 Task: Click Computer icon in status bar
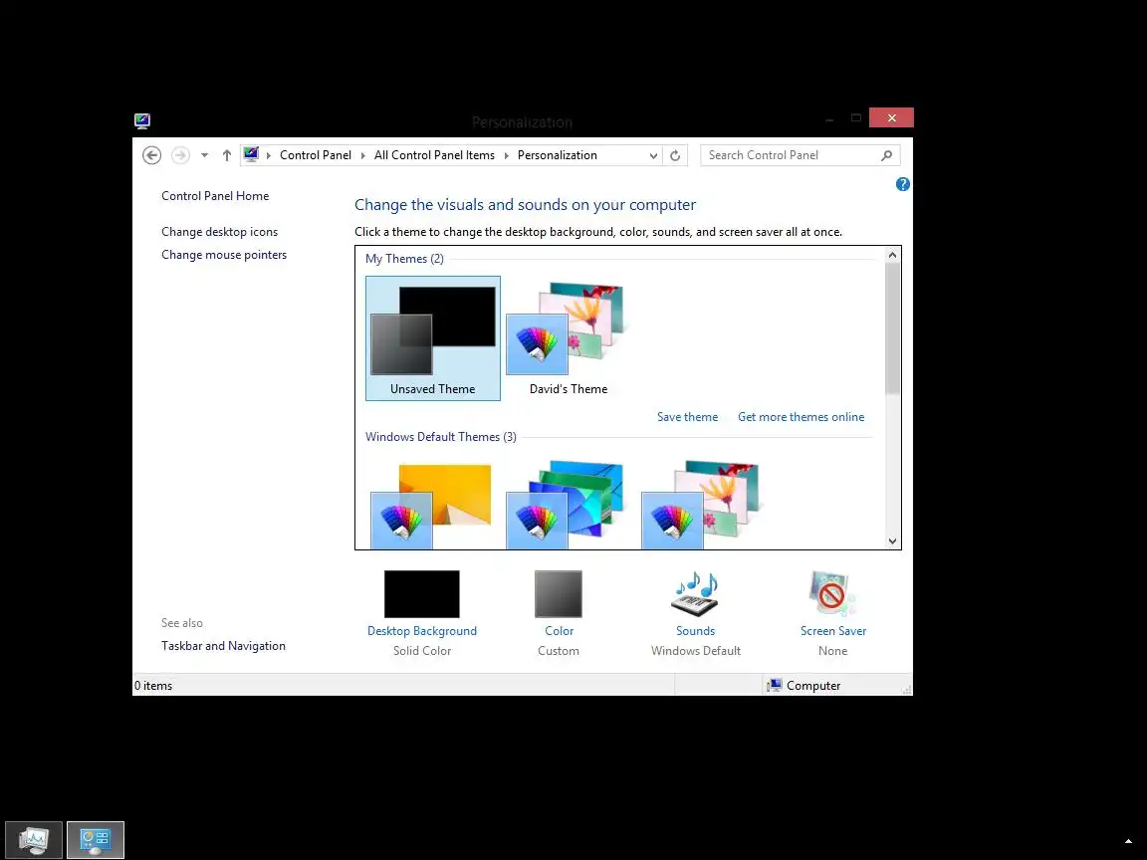[774, 685]
